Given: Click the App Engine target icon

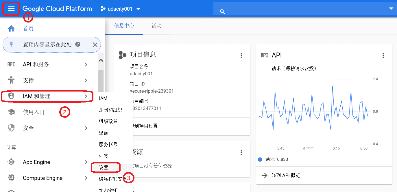Looking at the screenshot, I should [x=11, y=162].
